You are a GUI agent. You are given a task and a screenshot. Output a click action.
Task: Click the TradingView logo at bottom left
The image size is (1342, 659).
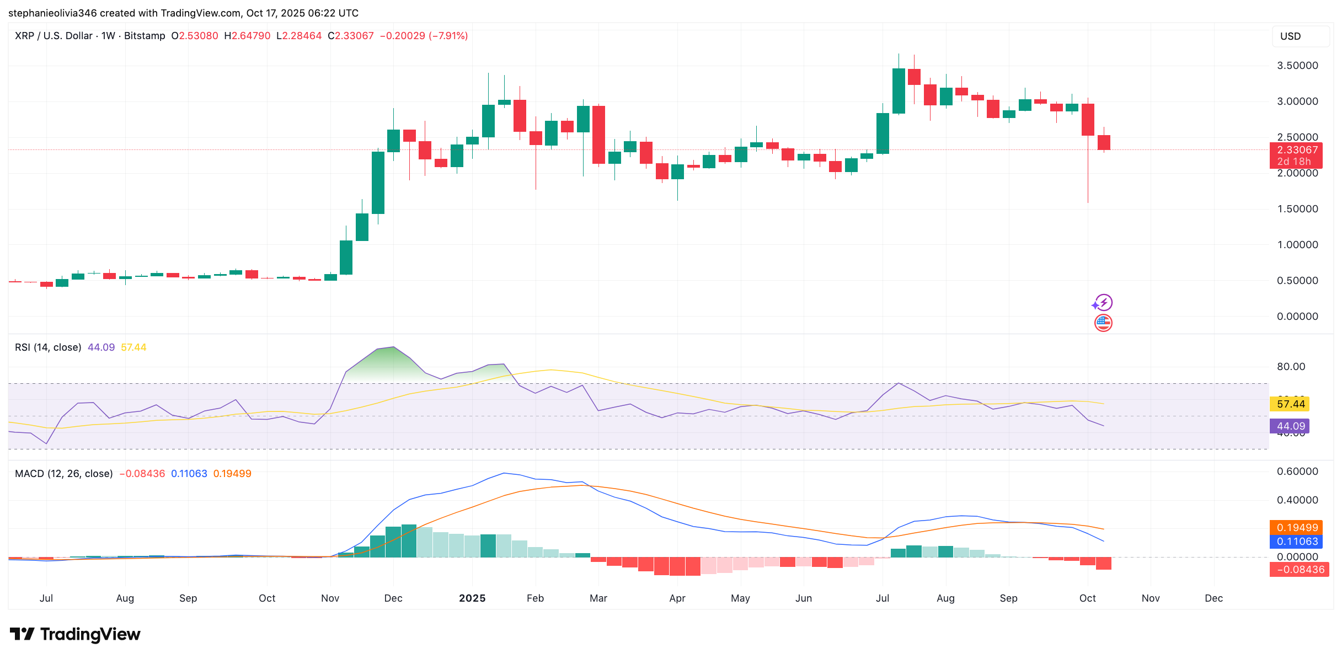(75, 634)
